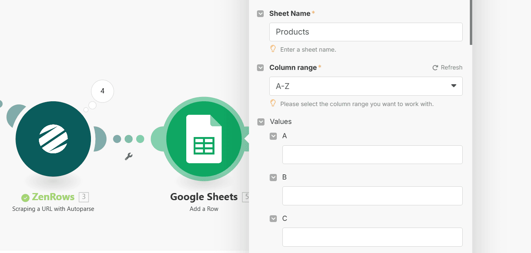Click 'Scraping a URL with Autoparse' label

click(53, 209)
